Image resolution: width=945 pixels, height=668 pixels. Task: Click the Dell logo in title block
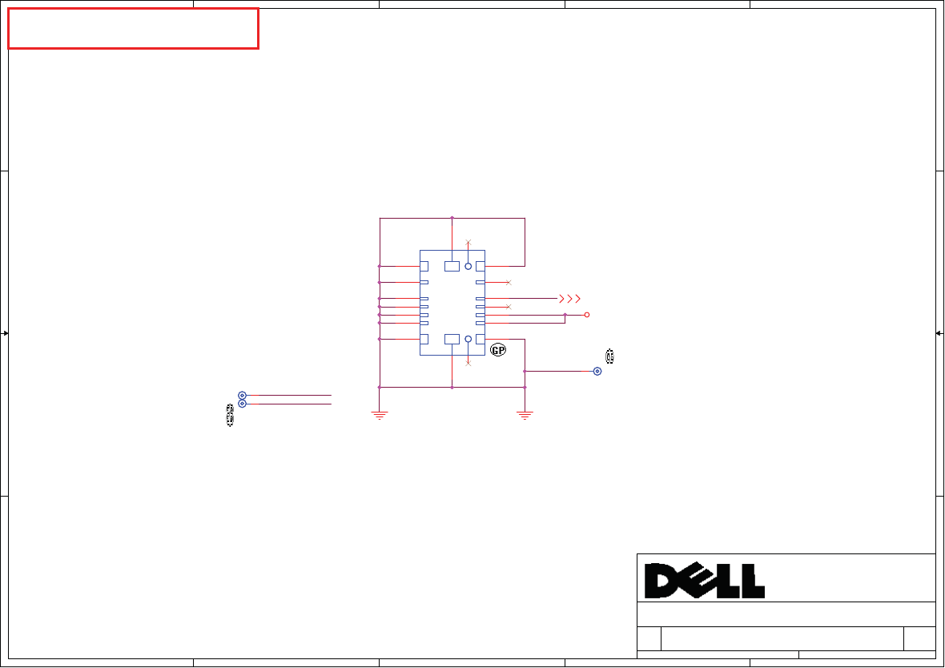tap(705, 580)
